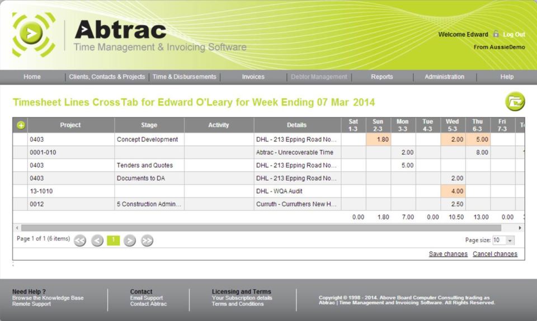Click DHL - WQA Audit details cell

tap(297, 191)
